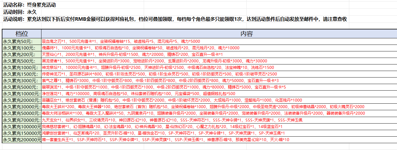This screenshot has width=397, height=150.
Task: Click the content cell starting with 黑龙使者
Action: click(x=154, y=61)
